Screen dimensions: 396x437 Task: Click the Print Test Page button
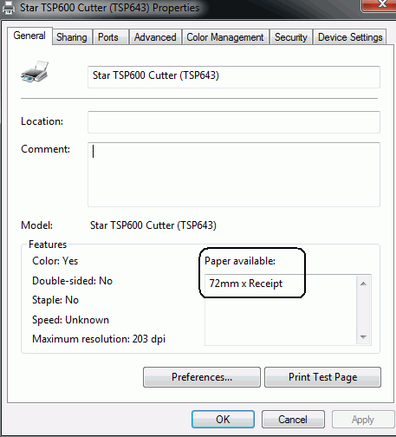coord(322,377)
